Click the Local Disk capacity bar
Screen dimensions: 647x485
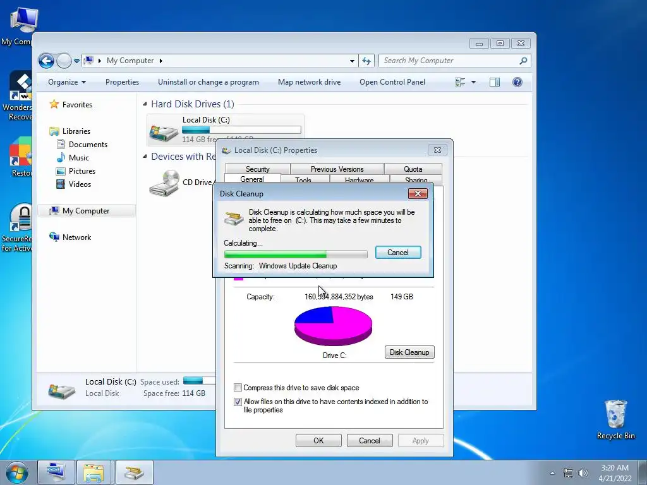tap(241, 129)
